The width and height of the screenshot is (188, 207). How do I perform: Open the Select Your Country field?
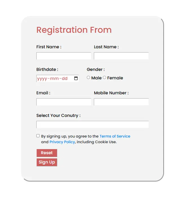(92, 125)
